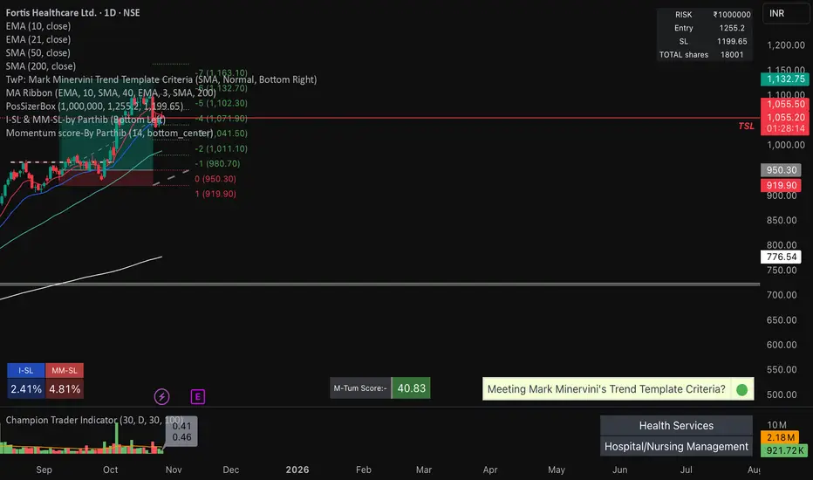
Task: Click the TOTAL shares 18001 row
Action: 705,54
